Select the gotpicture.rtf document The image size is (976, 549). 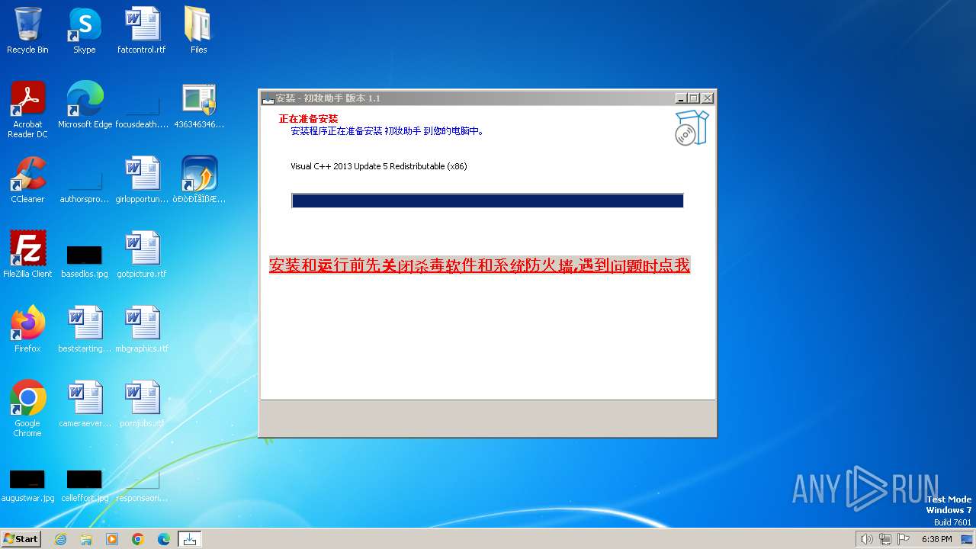click(142, 255)
